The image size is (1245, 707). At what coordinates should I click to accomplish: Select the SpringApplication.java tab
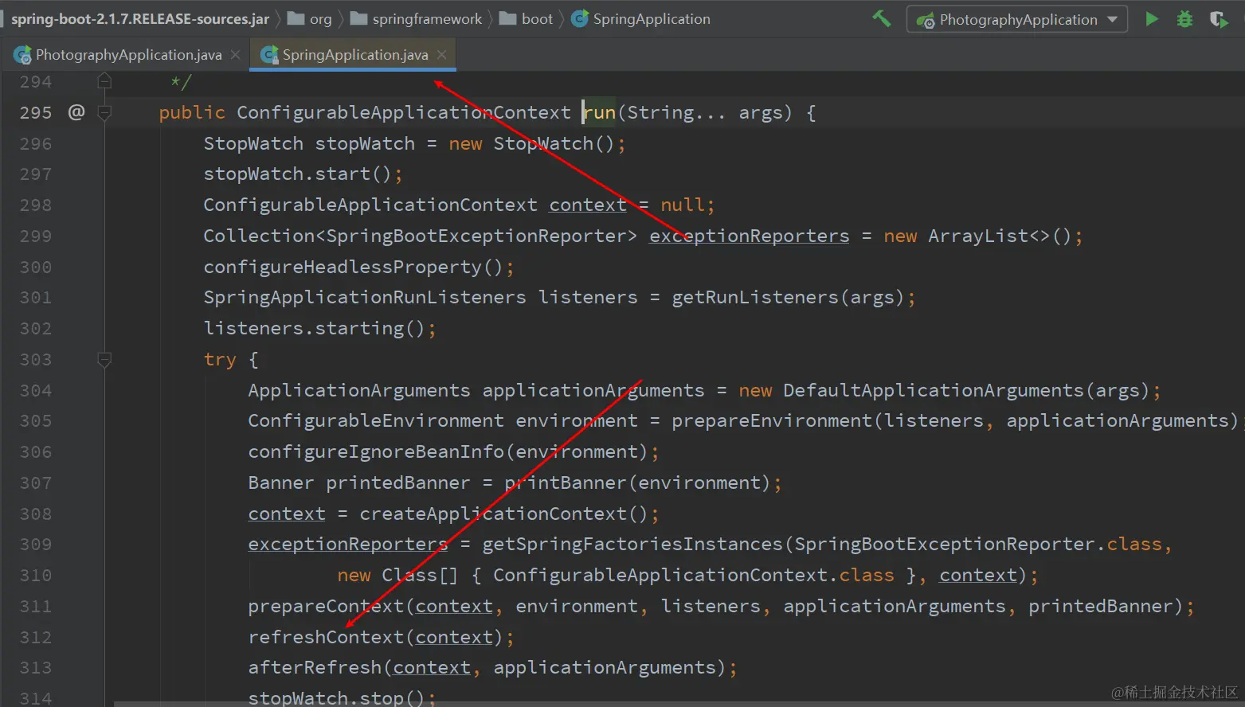point(354,54)
